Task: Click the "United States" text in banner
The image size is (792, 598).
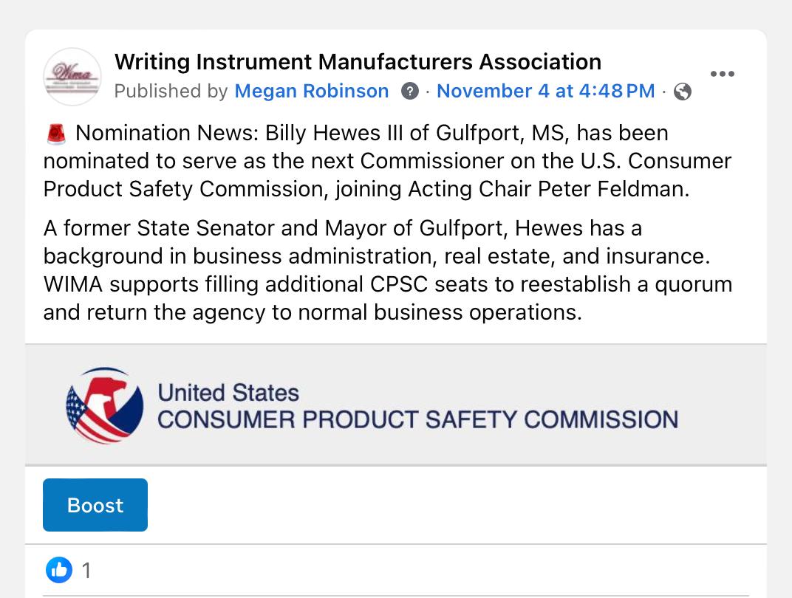Action: pyautogui.click(x=228, y=392)
